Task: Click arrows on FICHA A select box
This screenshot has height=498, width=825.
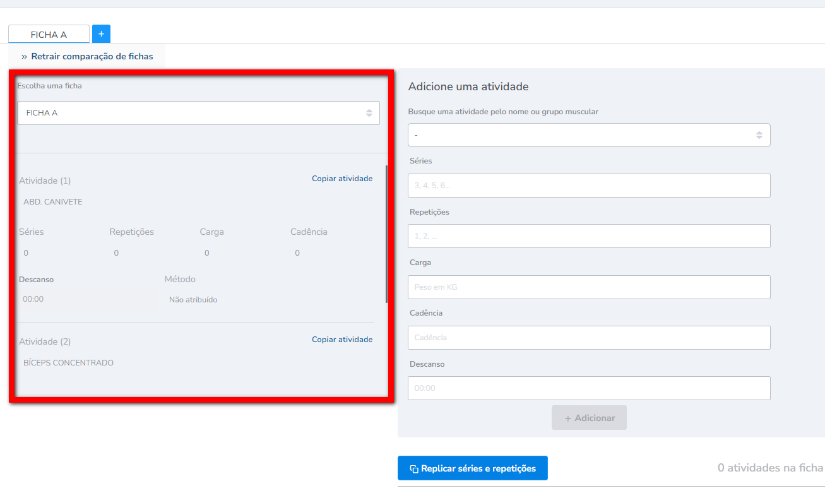Action: [x=369, y=113]
